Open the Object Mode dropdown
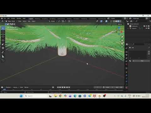This screenshot has height=113, width=151. point(11,21)
